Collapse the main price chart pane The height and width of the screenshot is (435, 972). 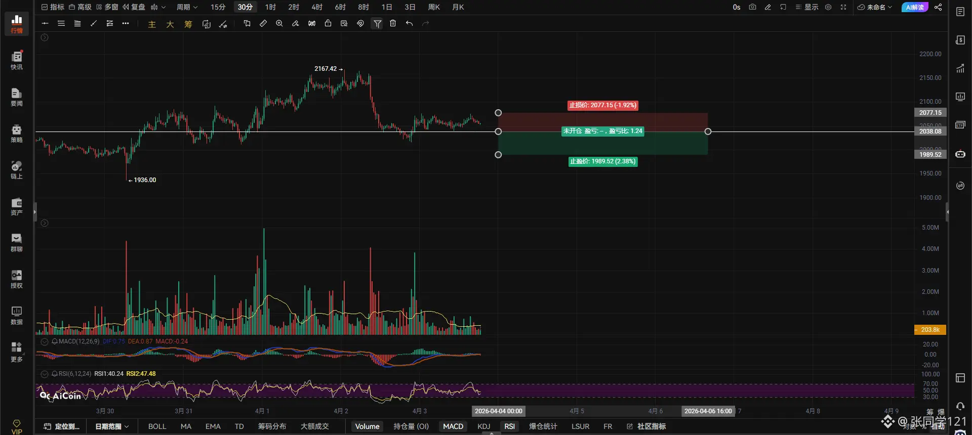click(x=45, y=37)
